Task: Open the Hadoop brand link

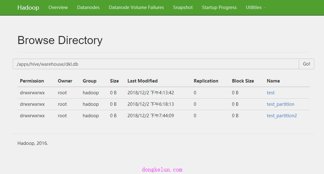Action: pos(28,7)
